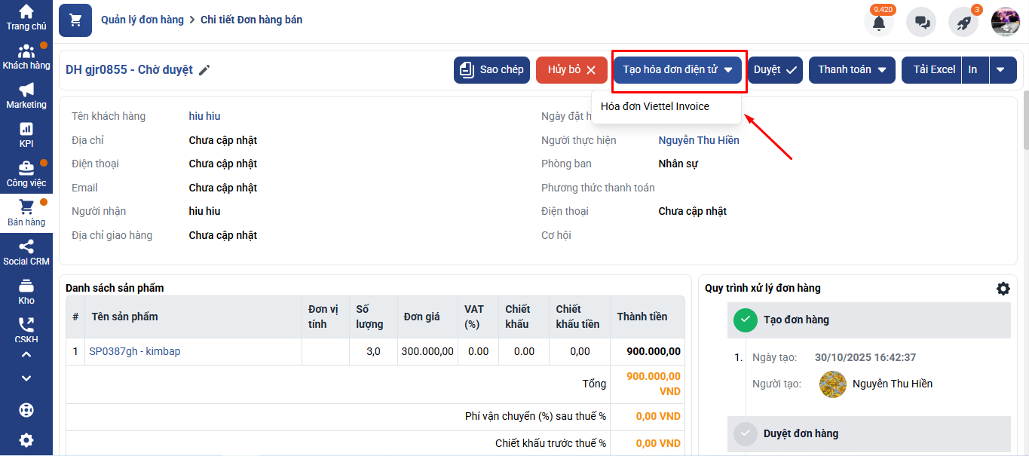The image size is (1029, 456).
Task: Click the Hủy bỏ button
Action: 571,70
